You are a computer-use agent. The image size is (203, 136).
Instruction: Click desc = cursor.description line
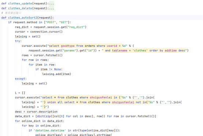[x=36, y=112]
